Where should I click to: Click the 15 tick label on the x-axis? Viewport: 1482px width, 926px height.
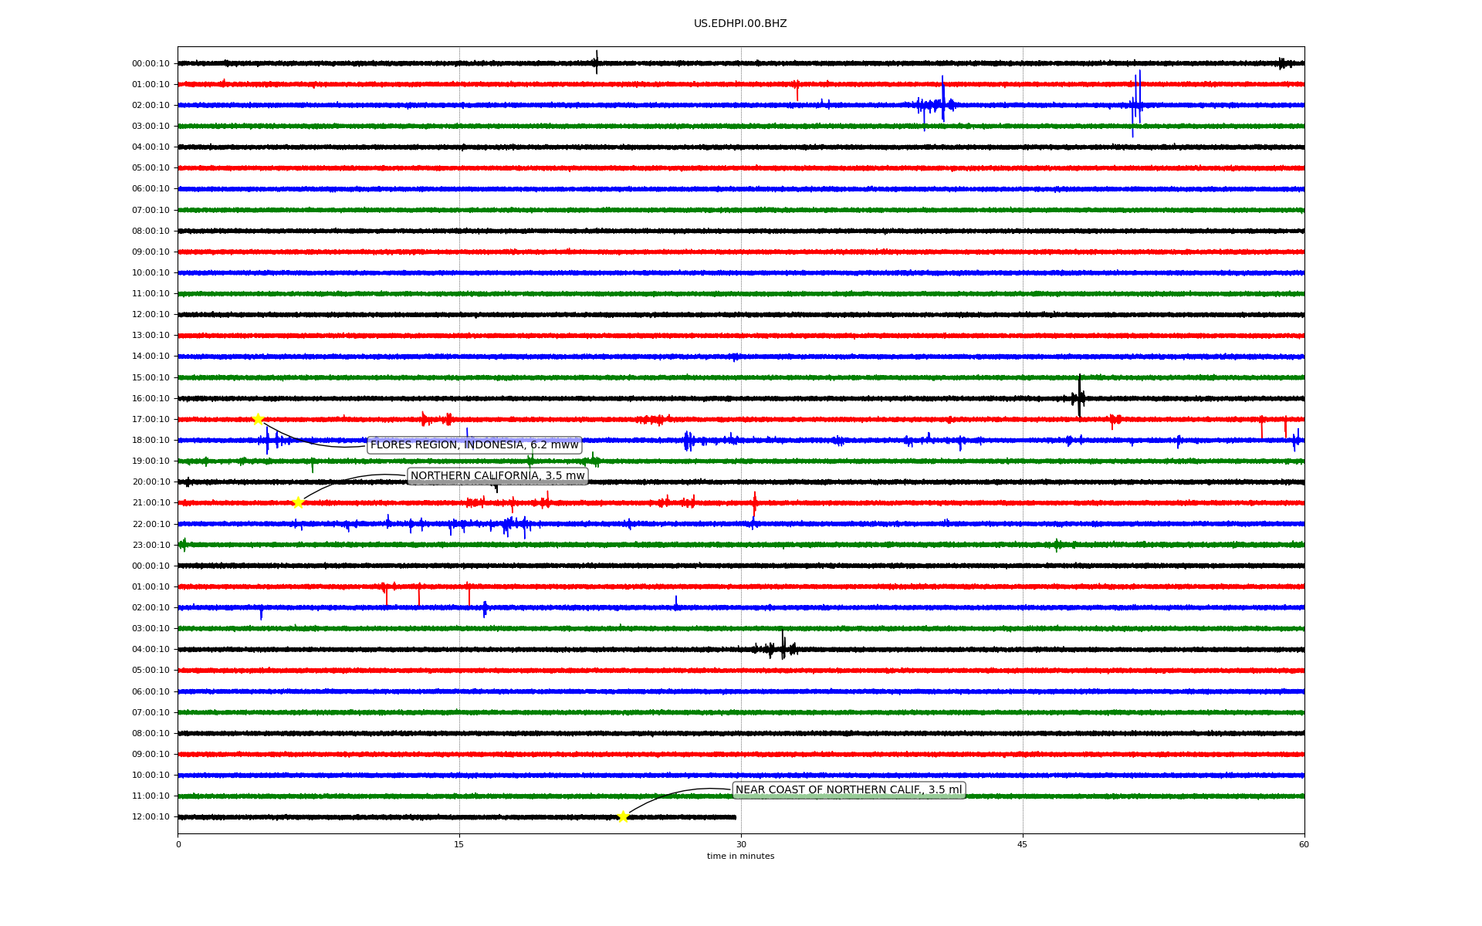click(x=459, y=845)
